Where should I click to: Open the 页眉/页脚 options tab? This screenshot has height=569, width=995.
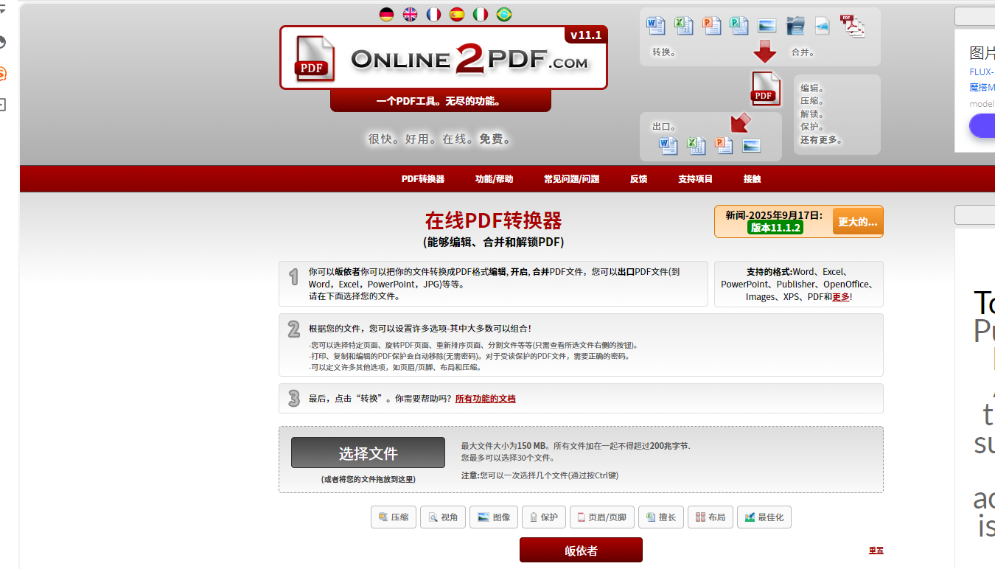point(601,517)
